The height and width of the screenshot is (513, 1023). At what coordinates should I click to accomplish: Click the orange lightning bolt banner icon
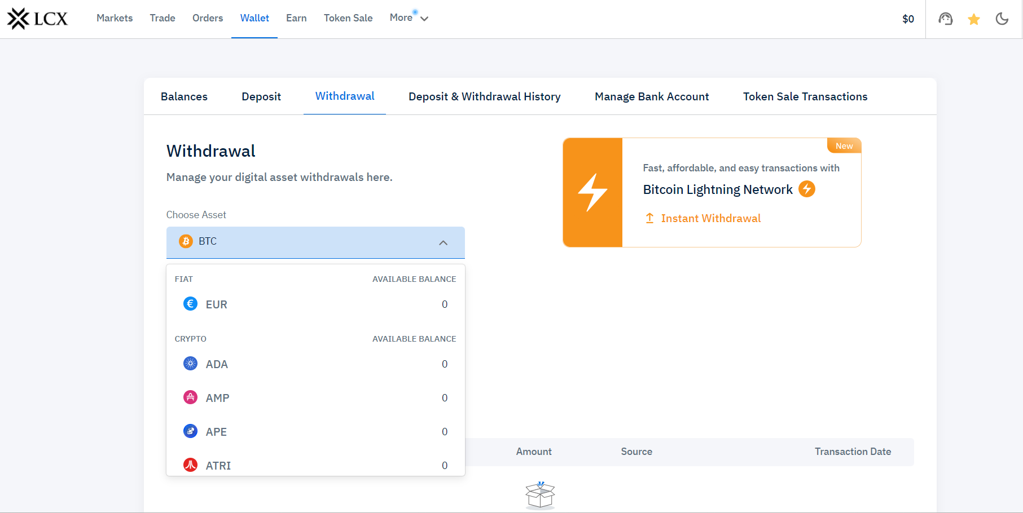(x=592, y=192)
